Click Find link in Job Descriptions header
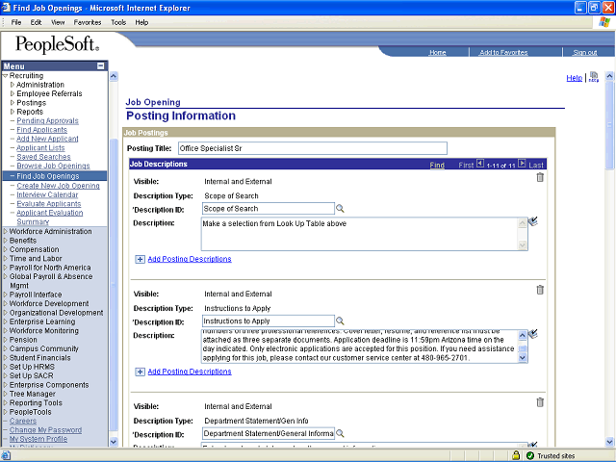 click(x=437, y=165)
